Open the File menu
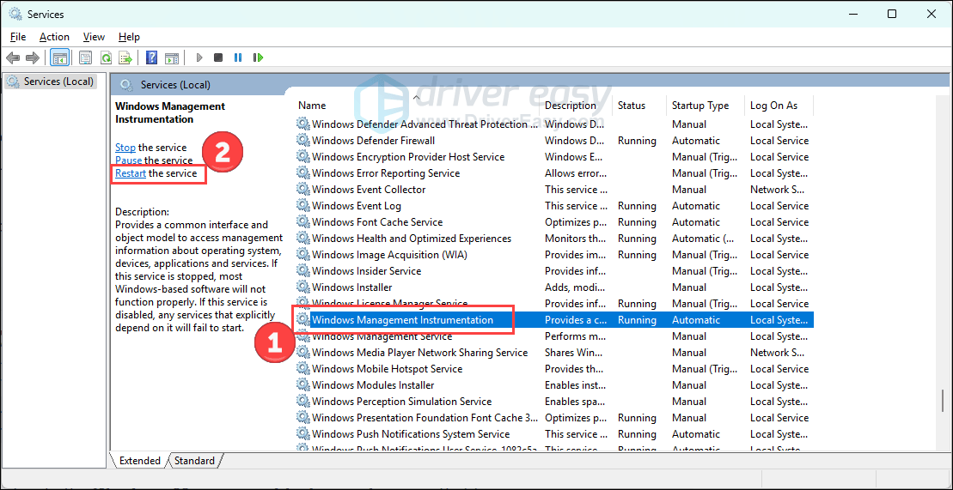953x490 pixels. coord(18,37)
